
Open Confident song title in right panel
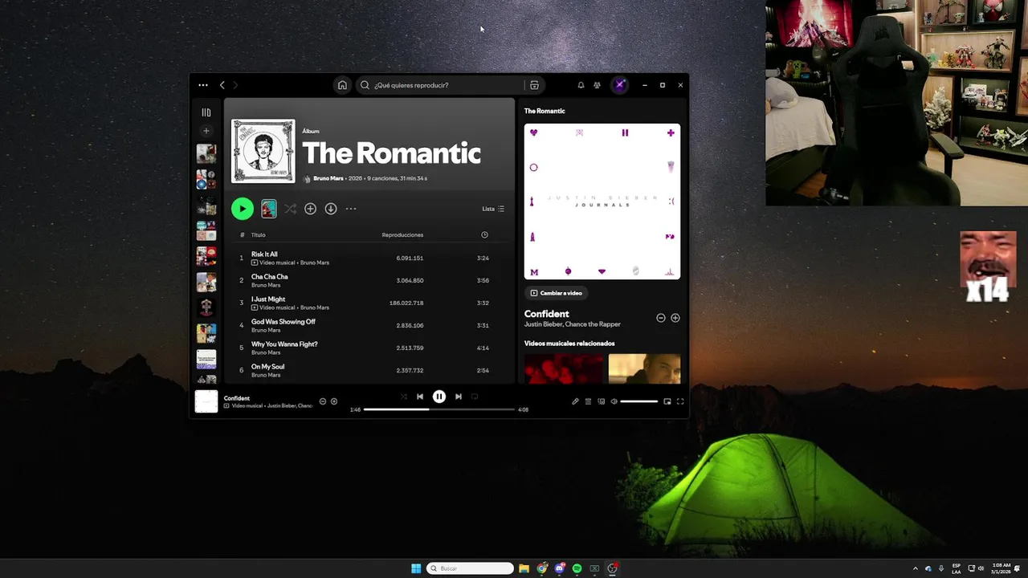tap(547, 314)
